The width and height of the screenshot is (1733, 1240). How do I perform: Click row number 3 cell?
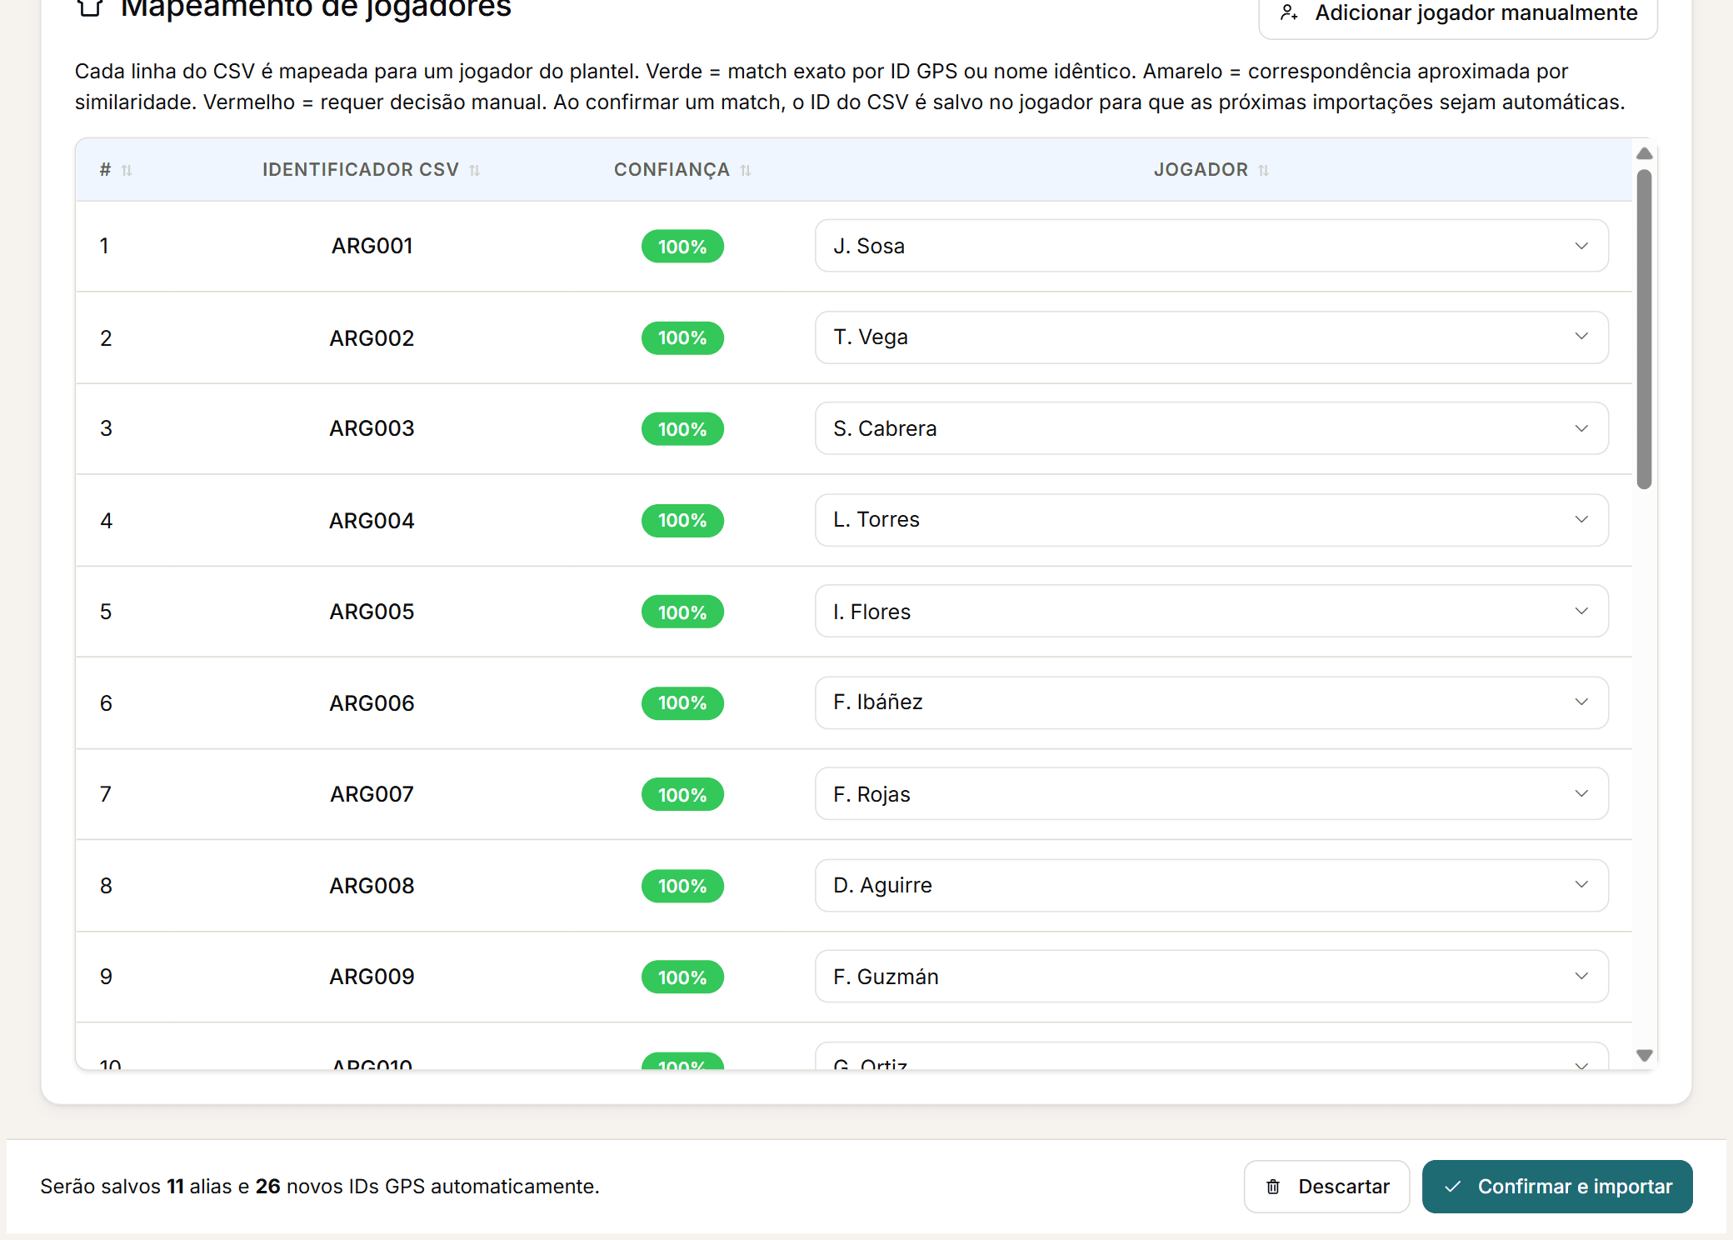[106, 428]
